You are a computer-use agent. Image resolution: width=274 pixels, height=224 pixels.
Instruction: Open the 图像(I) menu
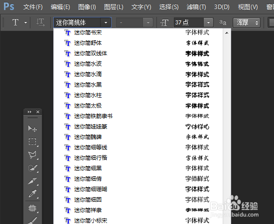[x=87, y=7]
